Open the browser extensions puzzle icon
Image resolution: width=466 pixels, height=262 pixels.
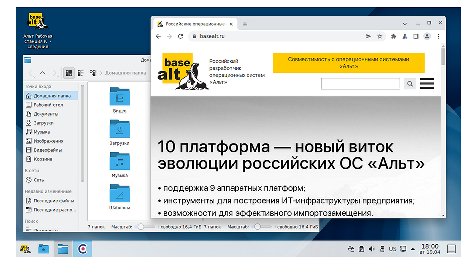[x=393, y=36]
